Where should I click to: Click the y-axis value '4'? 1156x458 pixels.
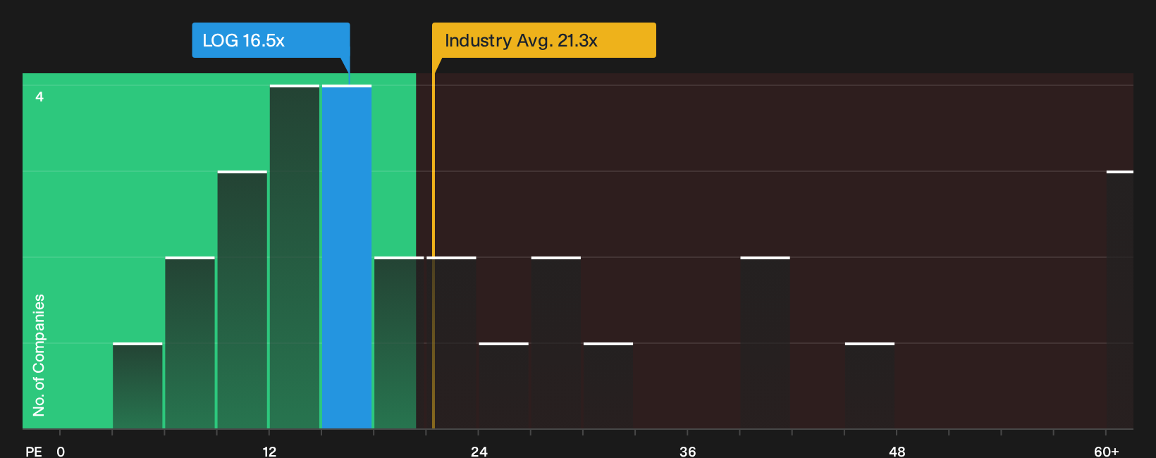[39, 97]
